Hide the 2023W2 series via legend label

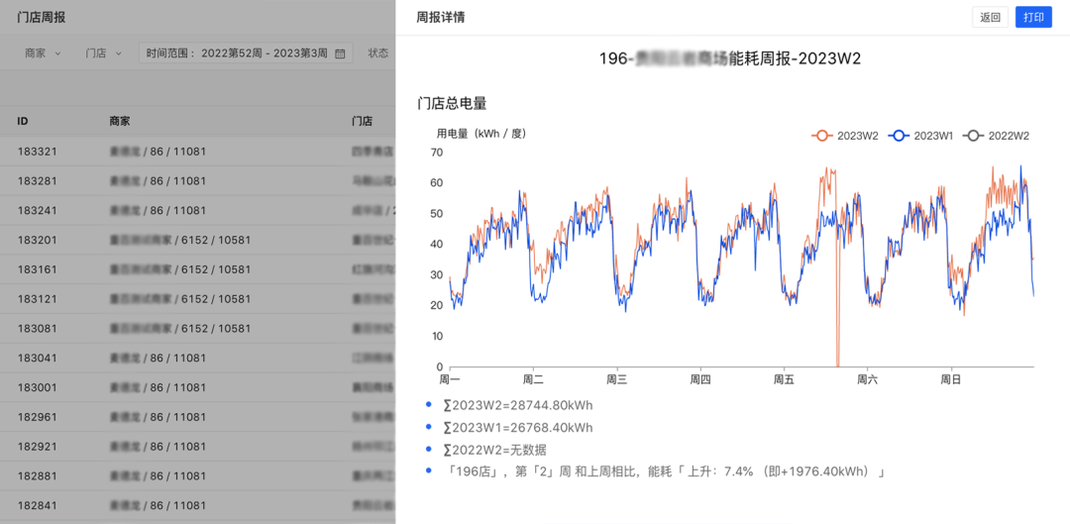(858, 136)
